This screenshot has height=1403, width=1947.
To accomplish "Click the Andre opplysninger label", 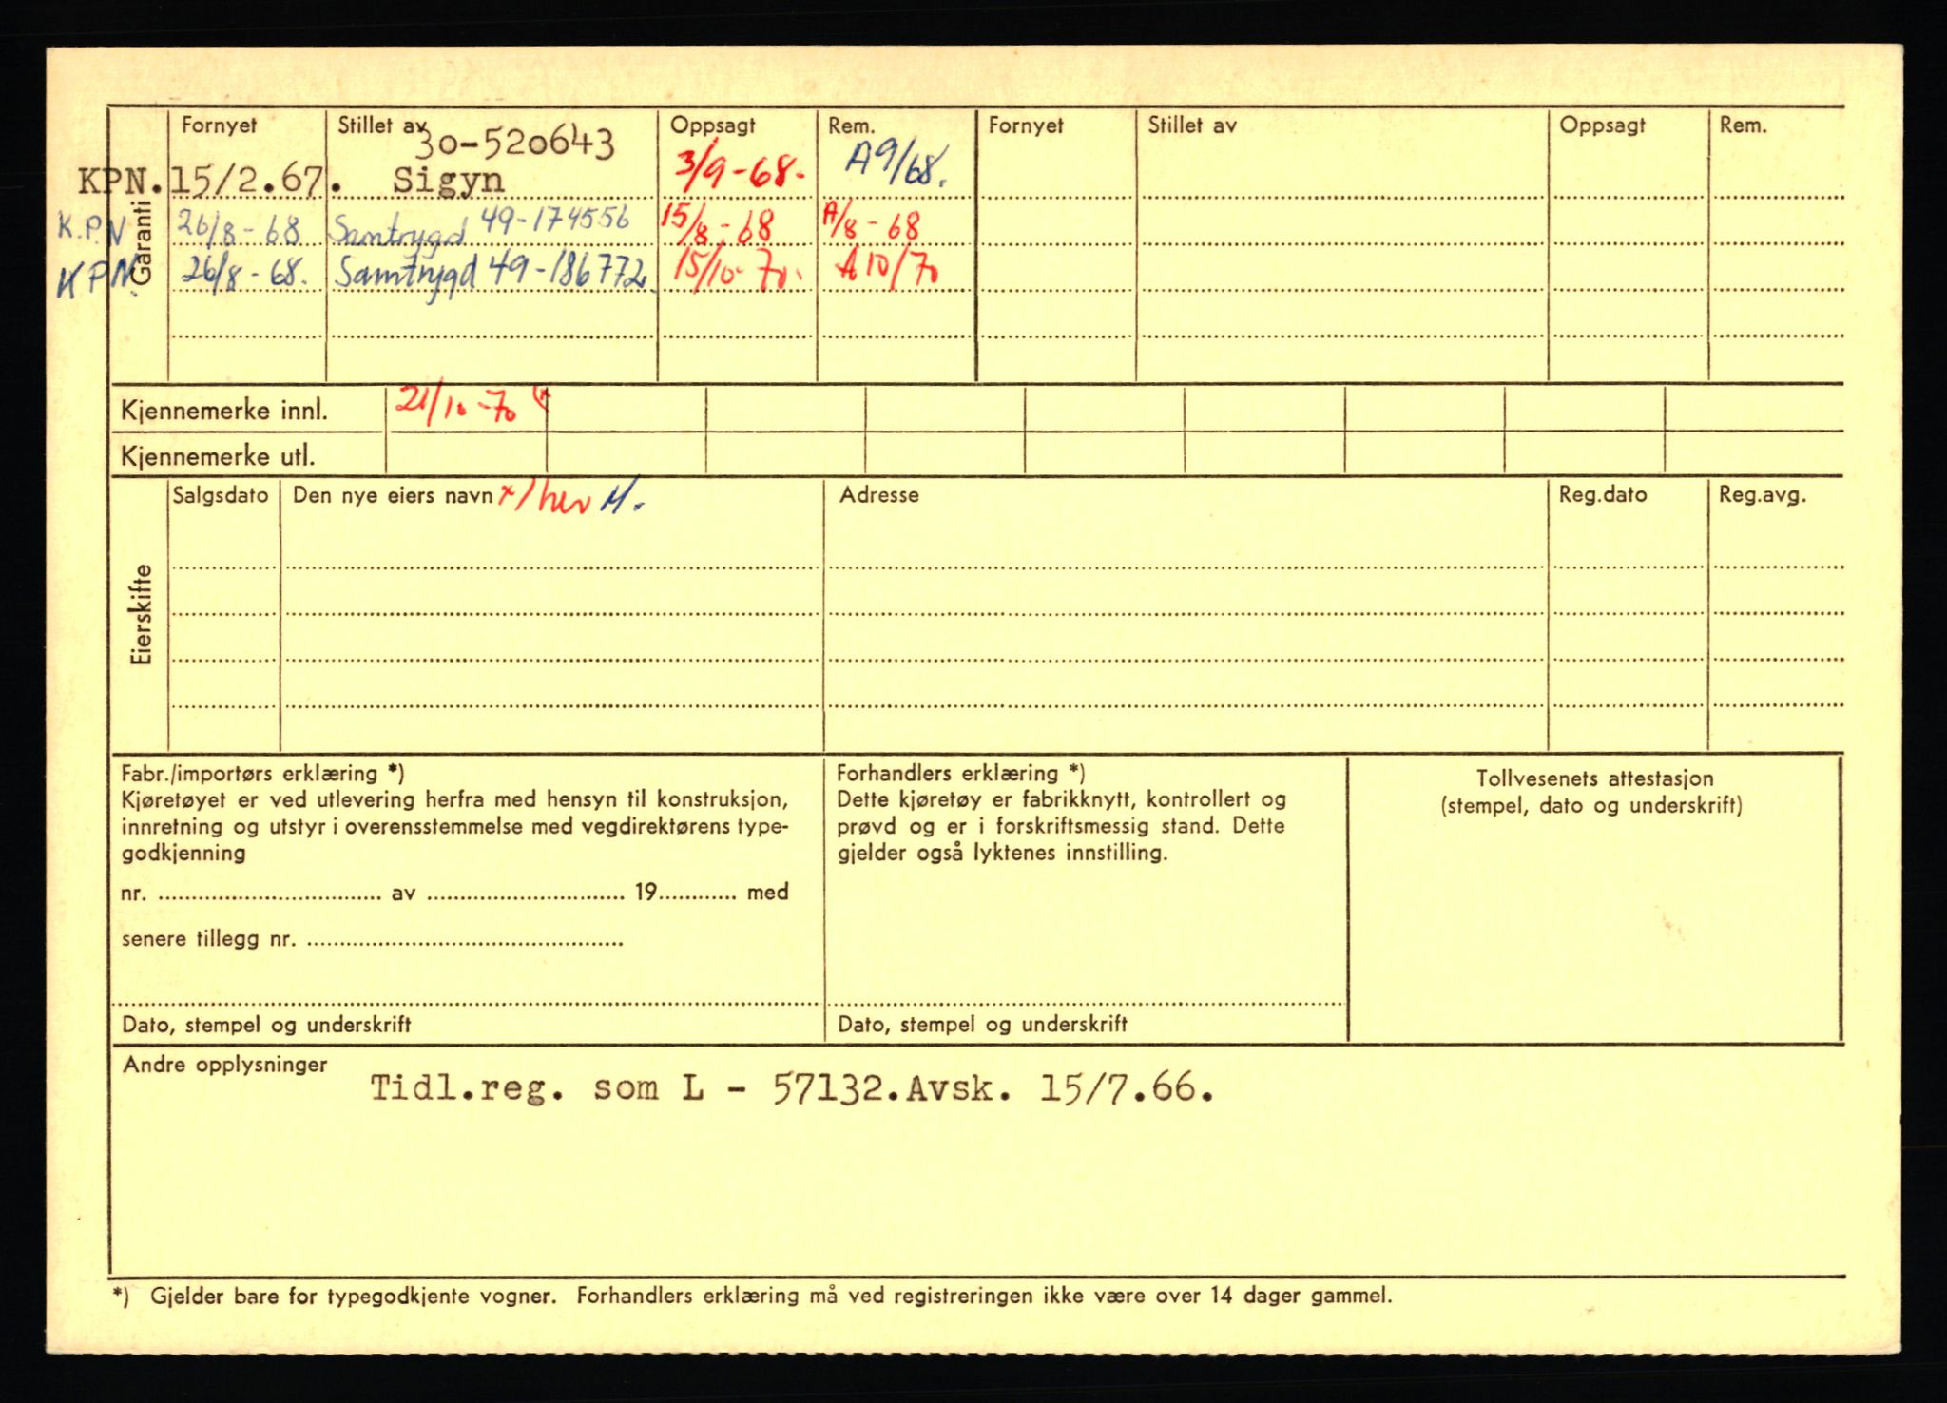I will [x=225, y=1066].
